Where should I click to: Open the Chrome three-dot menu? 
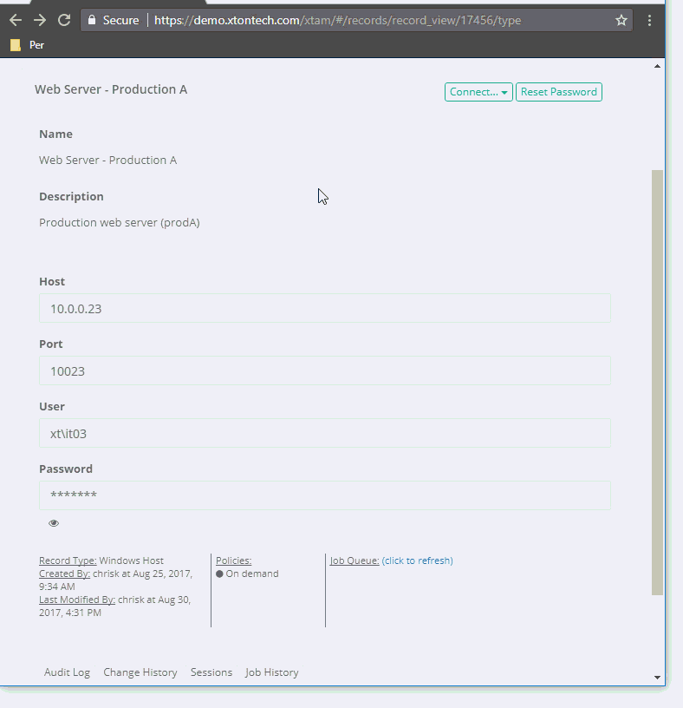click(650, 20)
